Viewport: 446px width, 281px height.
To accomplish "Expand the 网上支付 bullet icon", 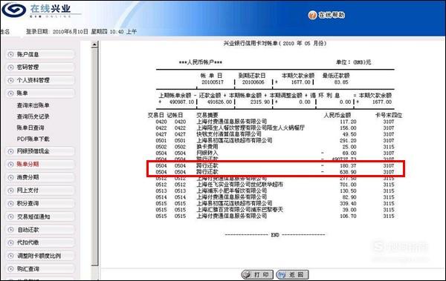I will [x=11, y=191].
